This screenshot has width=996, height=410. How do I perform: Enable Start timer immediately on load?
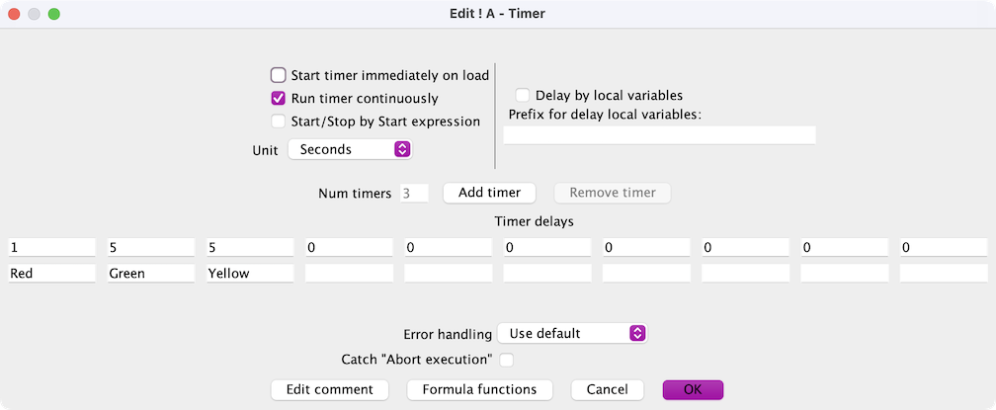(x=279, y=75)
